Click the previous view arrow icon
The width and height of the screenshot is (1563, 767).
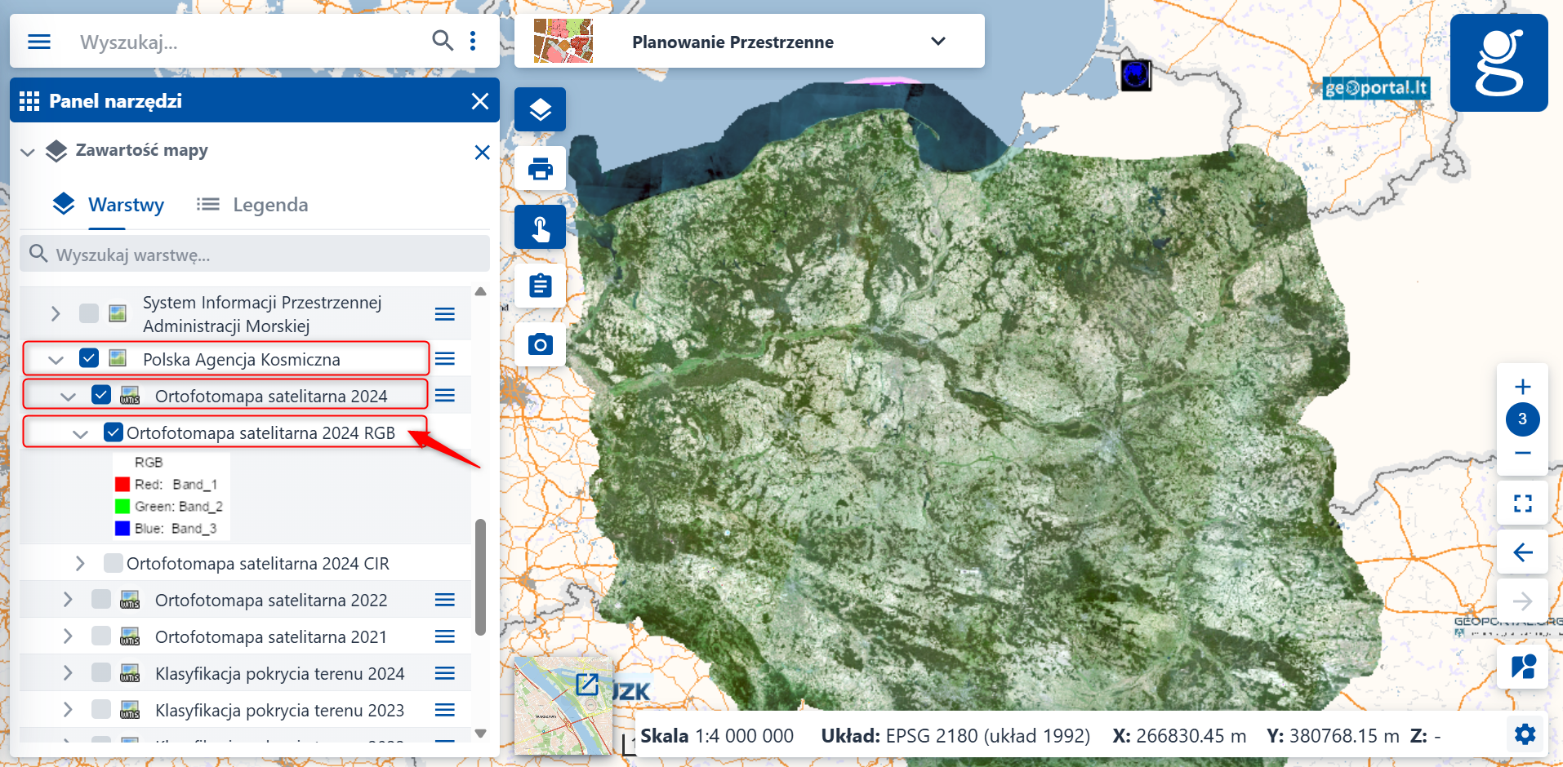pos(1522,552)
